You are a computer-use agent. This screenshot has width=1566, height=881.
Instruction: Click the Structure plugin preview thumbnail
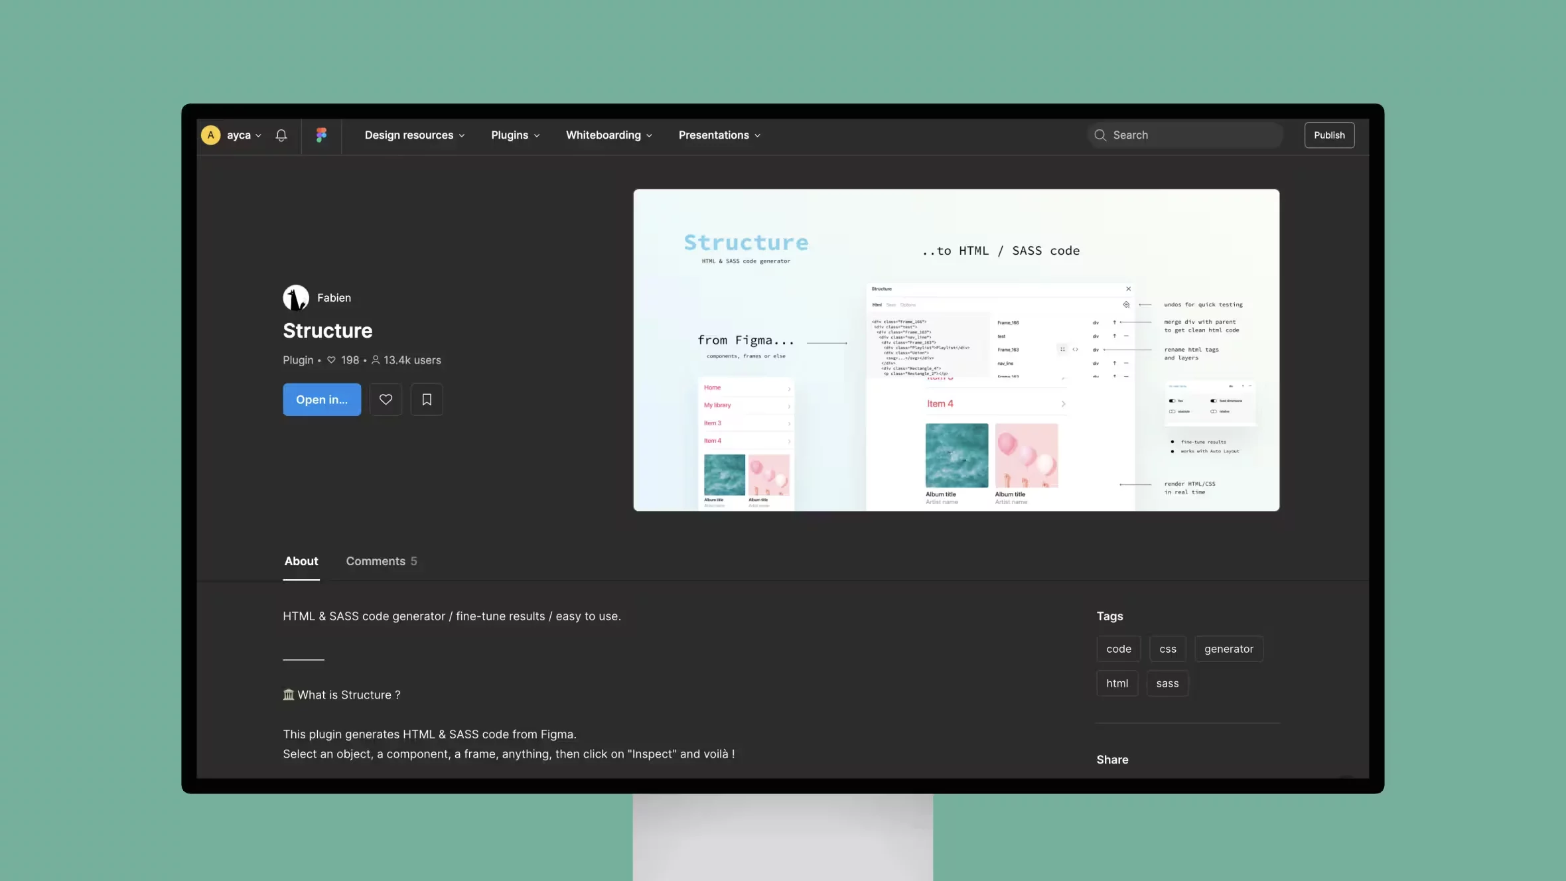pyautogui.click(x=956, y=350)
